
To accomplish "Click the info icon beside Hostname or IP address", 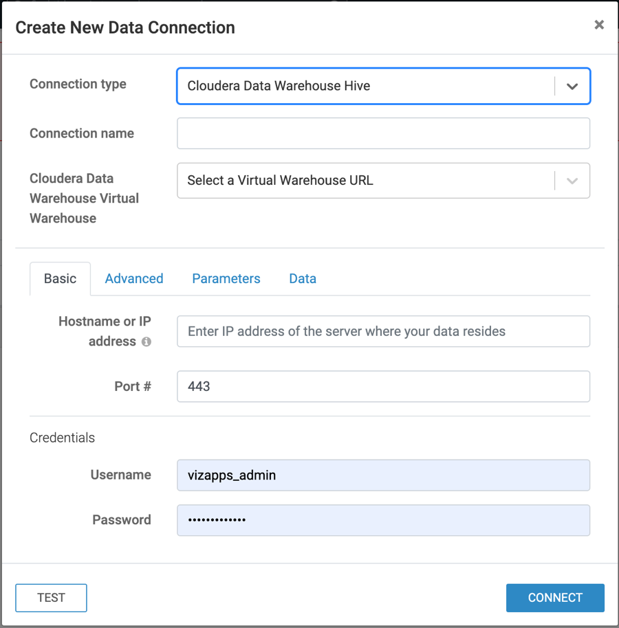I will pos(146,342).
